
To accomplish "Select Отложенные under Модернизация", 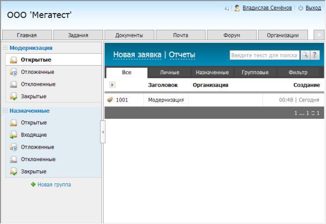I will pos(53,72).
